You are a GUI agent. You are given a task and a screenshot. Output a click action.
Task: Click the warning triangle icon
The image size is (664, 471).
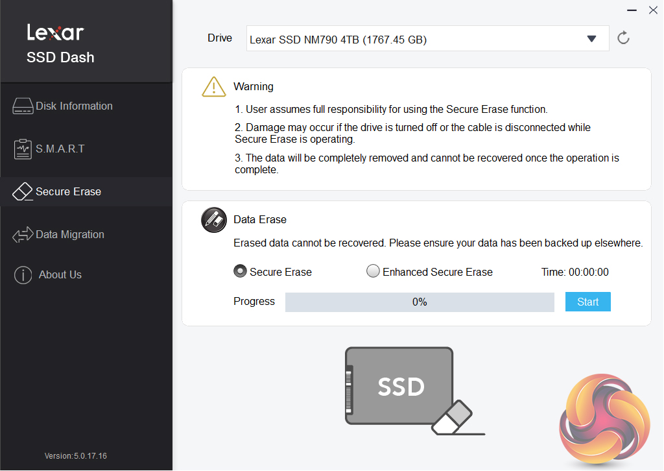[x=214, y=86]
